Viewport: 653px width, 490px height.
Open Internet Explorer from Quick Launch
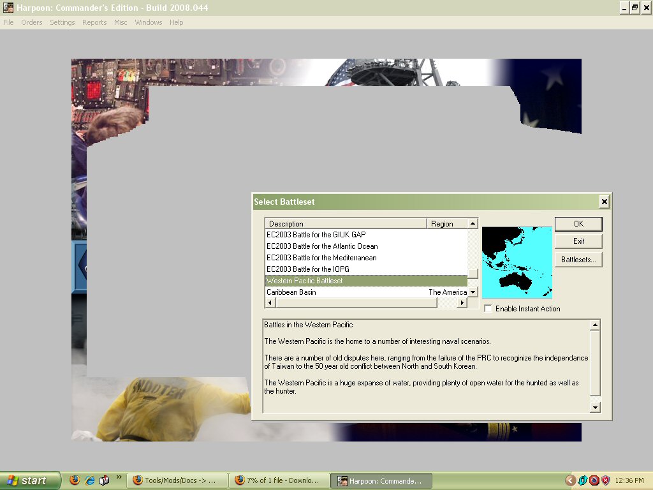tap(89, 480)
